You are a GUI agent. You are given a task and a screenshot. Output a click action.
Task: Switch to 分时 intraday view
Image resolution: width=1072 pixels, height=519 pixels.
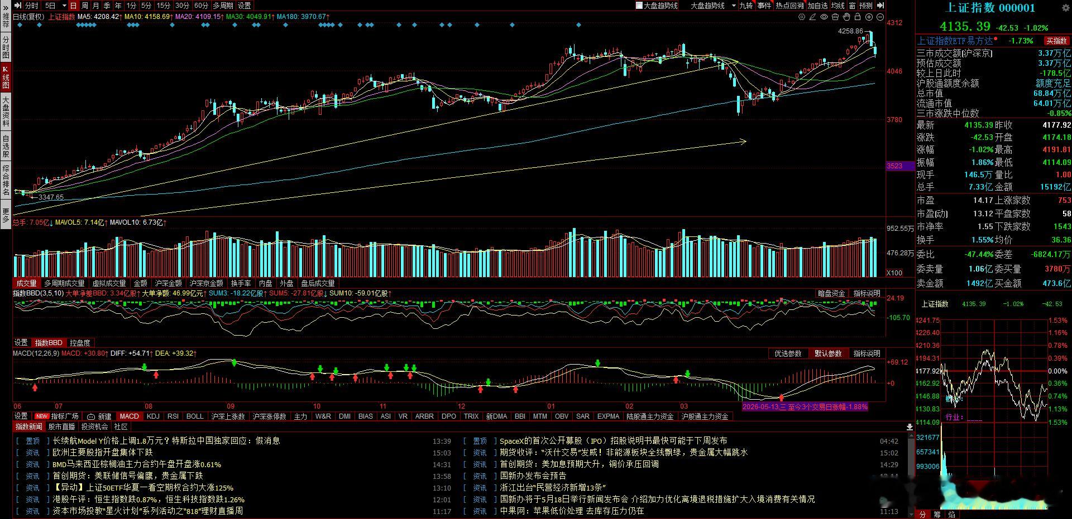(x=32, y=6)
